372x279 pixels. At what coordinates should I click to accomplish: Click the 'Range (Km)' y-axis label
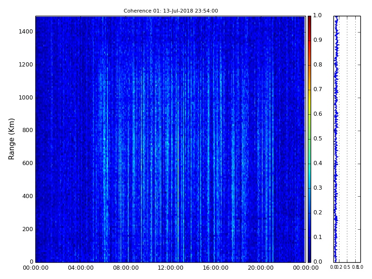pyautogui.click(x=11, y=139)
